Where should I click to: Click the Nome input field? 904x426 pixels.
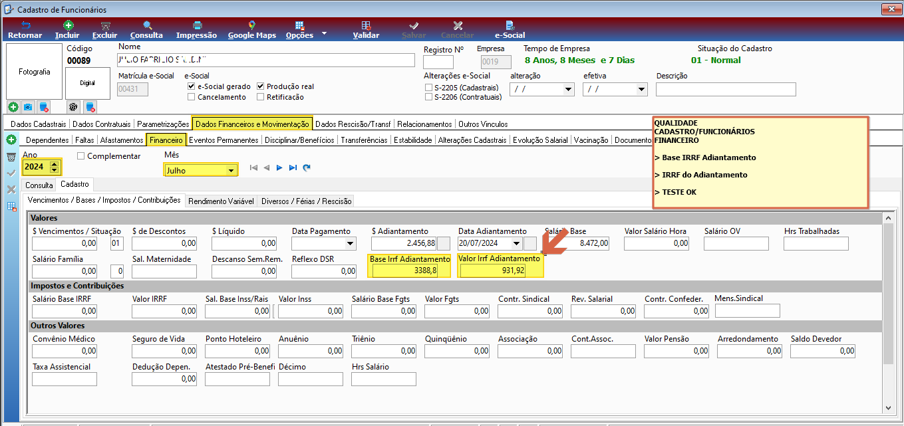point(265,60)
